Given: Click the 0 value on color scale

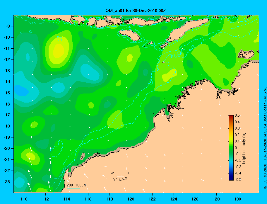Looking at the screenshot, I should (x=236, y=148).
